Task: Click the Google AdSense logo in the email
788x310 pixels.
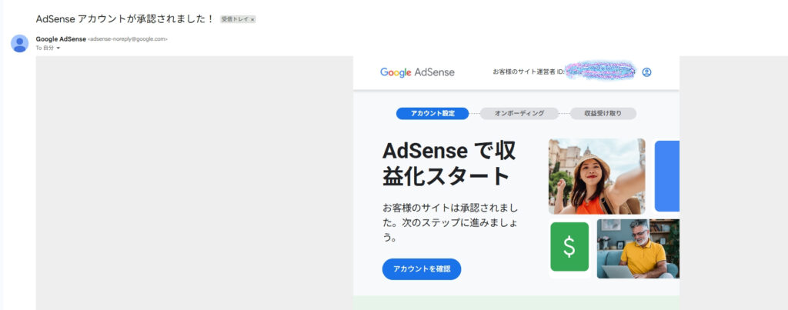Action: click(x=417, y=72)
